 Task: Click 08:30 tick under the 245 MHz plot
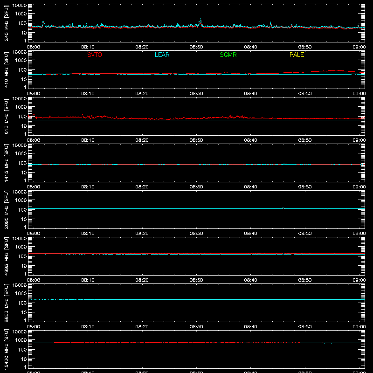click(x=196, y=47)
